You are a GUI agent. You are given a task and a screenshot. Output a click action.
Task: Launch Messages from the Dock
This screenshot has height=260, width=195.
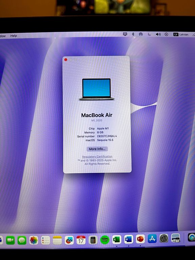click(x=22, y=240)
